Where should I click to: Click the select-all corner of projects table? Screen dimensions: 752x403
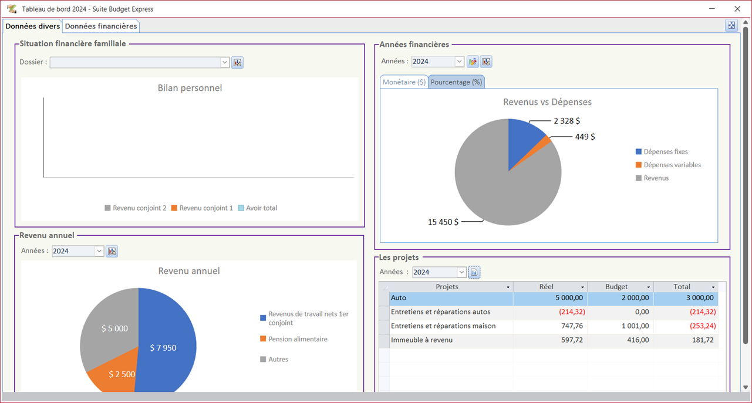tap(385, 287)
